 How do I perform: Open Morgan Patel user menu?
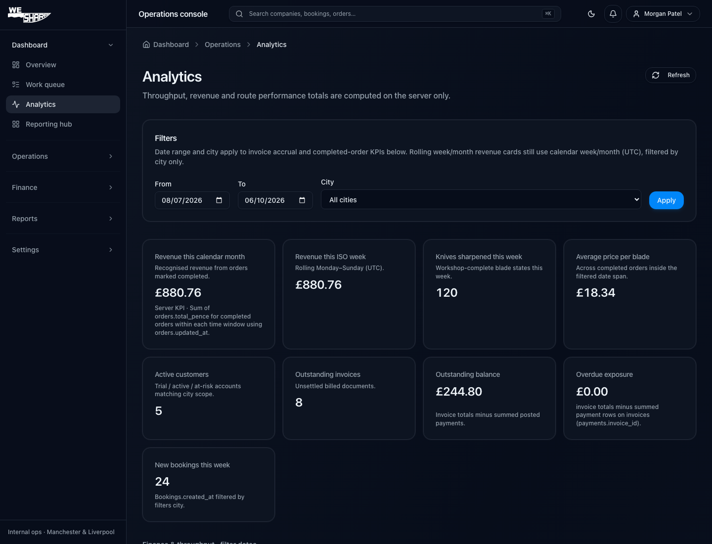pyautogui.click(x=663, y=14)
